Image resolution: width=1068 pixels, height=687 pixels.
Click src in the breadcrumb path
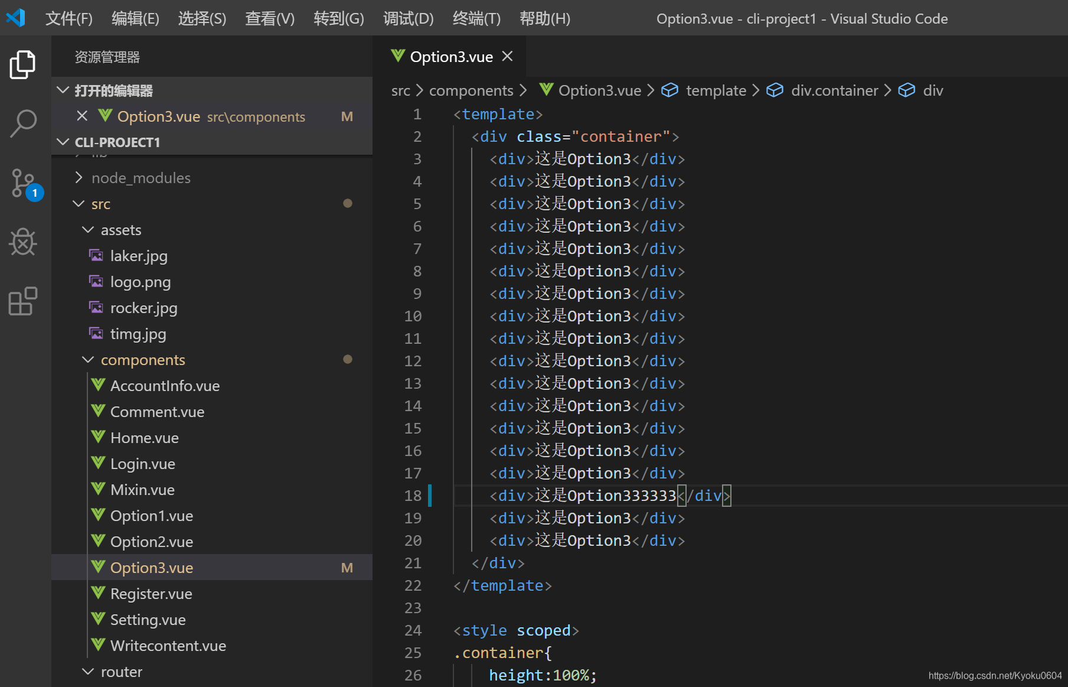click(x=400, y=90)
